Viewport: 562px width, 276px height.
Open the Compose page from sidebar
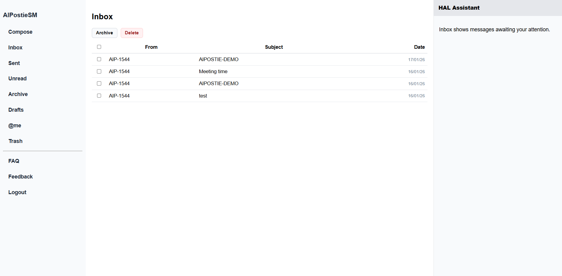point(20,32)
